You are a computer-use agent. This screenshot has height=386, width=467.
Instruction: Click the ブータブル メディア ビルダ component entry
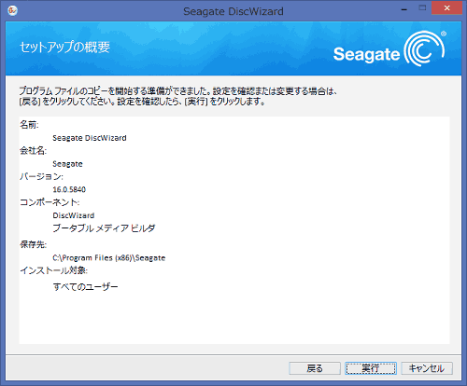[x=104, y=228]
